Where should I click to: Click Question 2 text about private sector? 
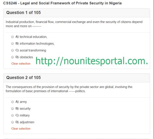(x=69, y=89)
